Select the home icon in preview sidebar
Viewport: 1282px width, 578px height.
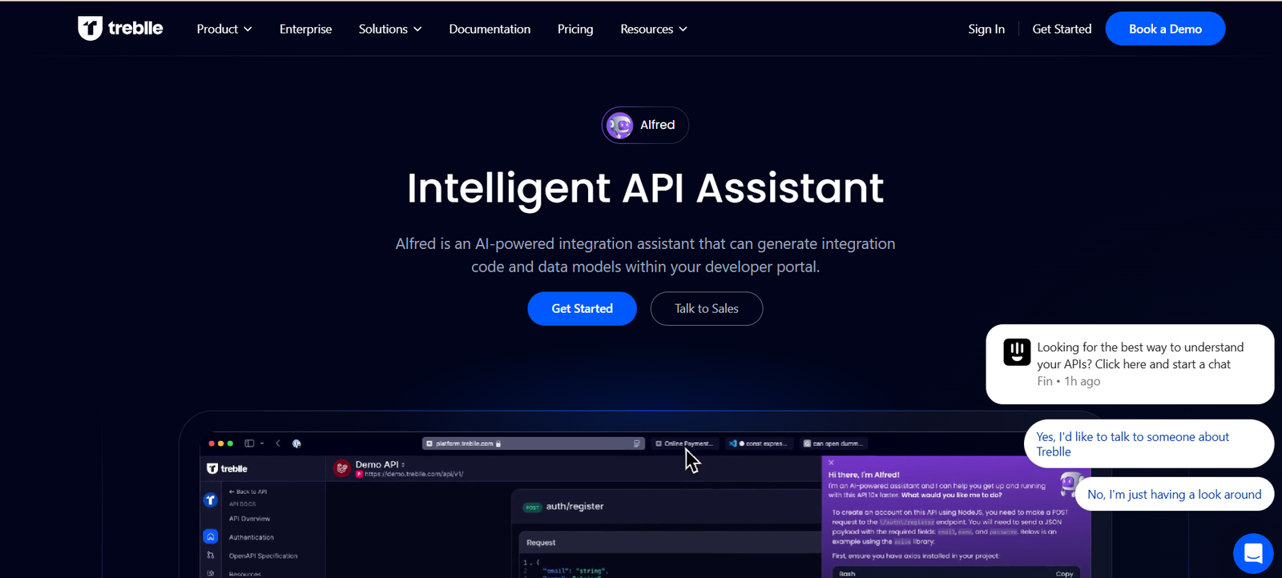[x=210, y=536]
